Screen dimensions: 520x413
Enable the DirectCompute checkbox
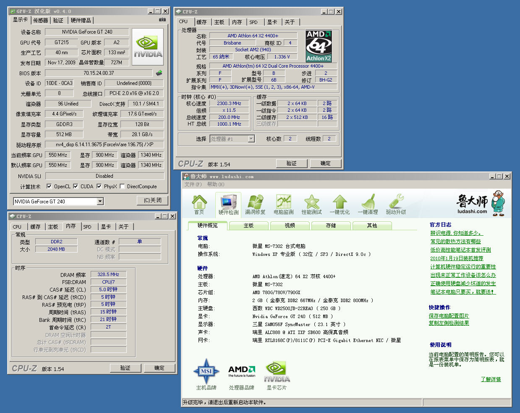coord(122,186)
